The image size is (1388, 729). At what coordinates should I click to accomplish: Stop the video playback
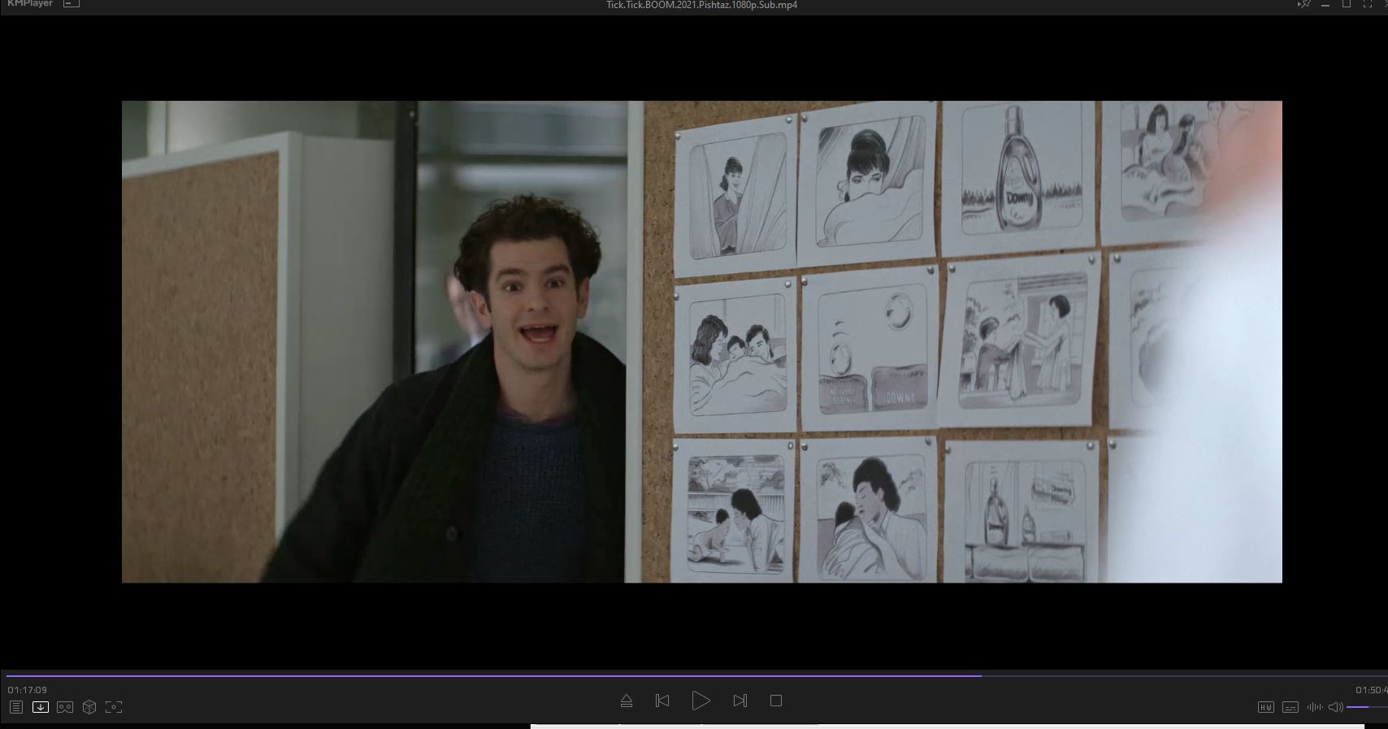coord(776,701)
